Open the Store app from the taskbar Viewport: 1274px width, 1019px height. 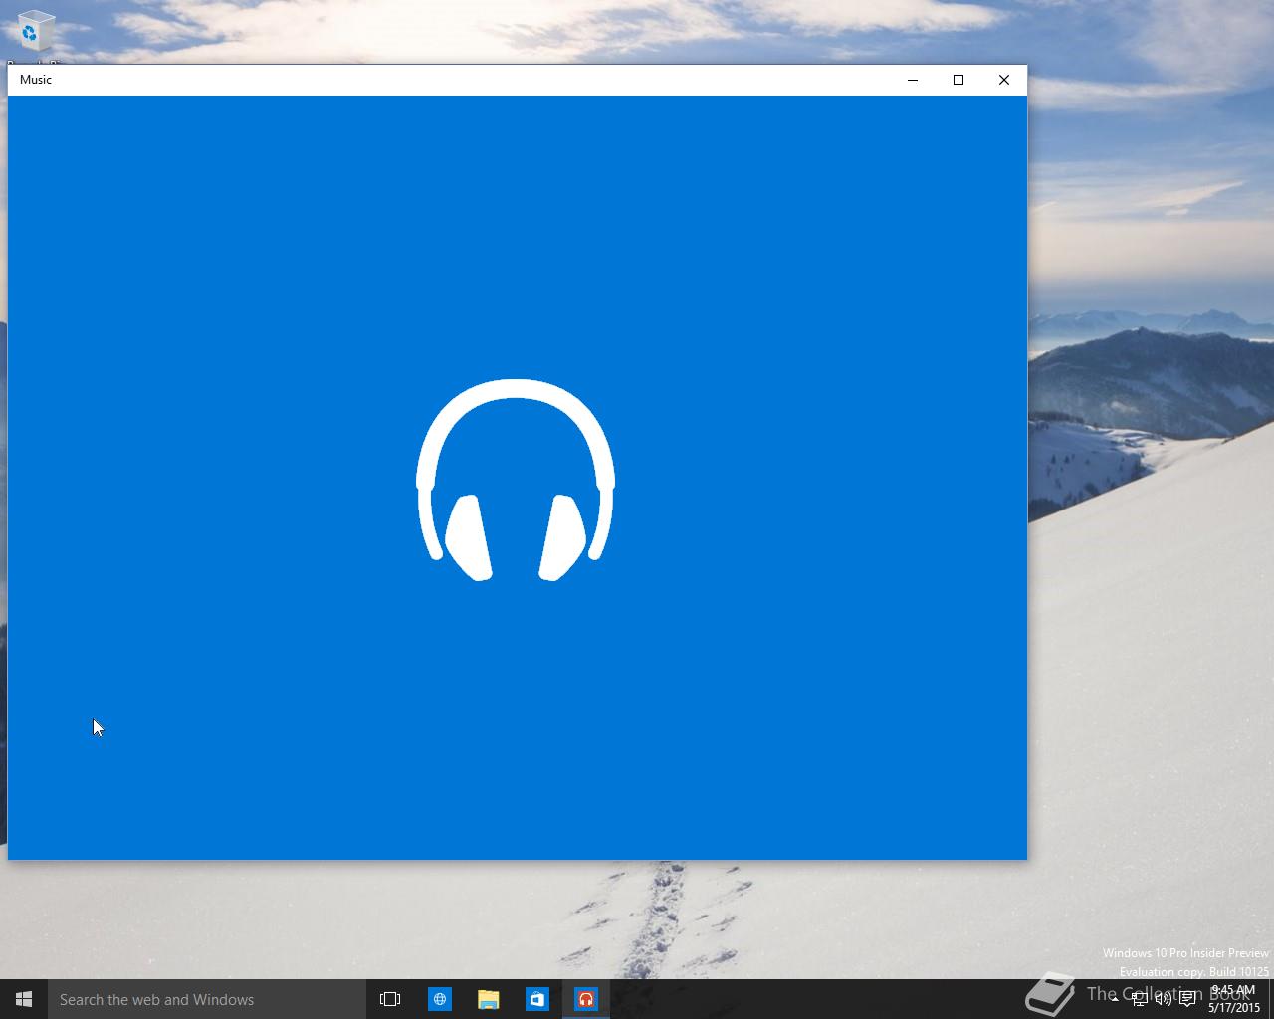[x=536, y=999]
